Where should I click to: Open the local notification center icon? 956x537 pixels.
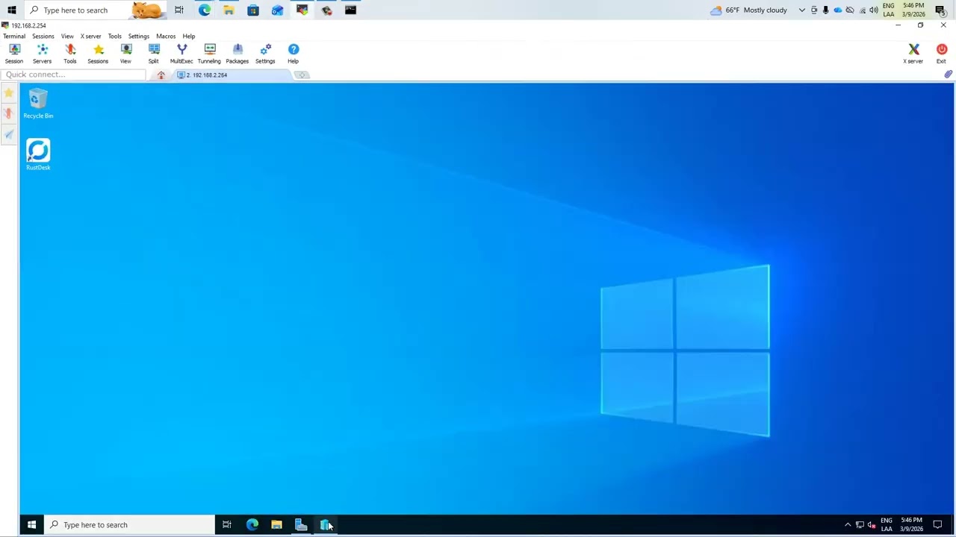click(x=940, y=10)
